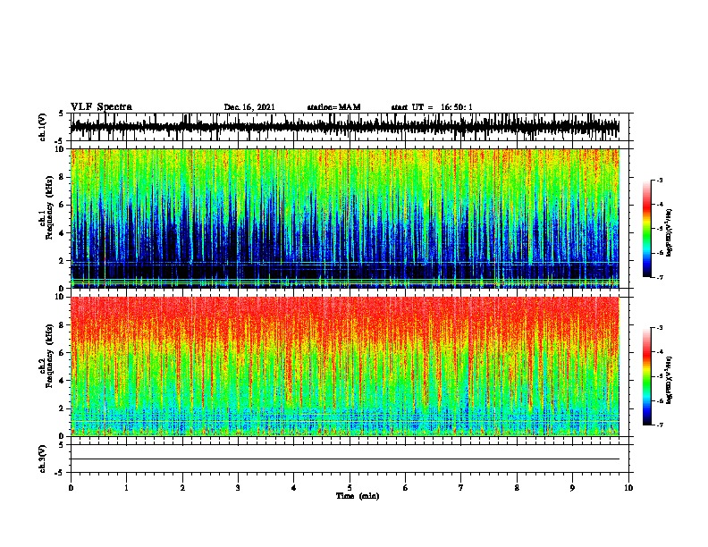The height and width of the screenshot is (547, 708).
Task: Click the "ch.3(V)" axis label
Action: click(42, 459)
